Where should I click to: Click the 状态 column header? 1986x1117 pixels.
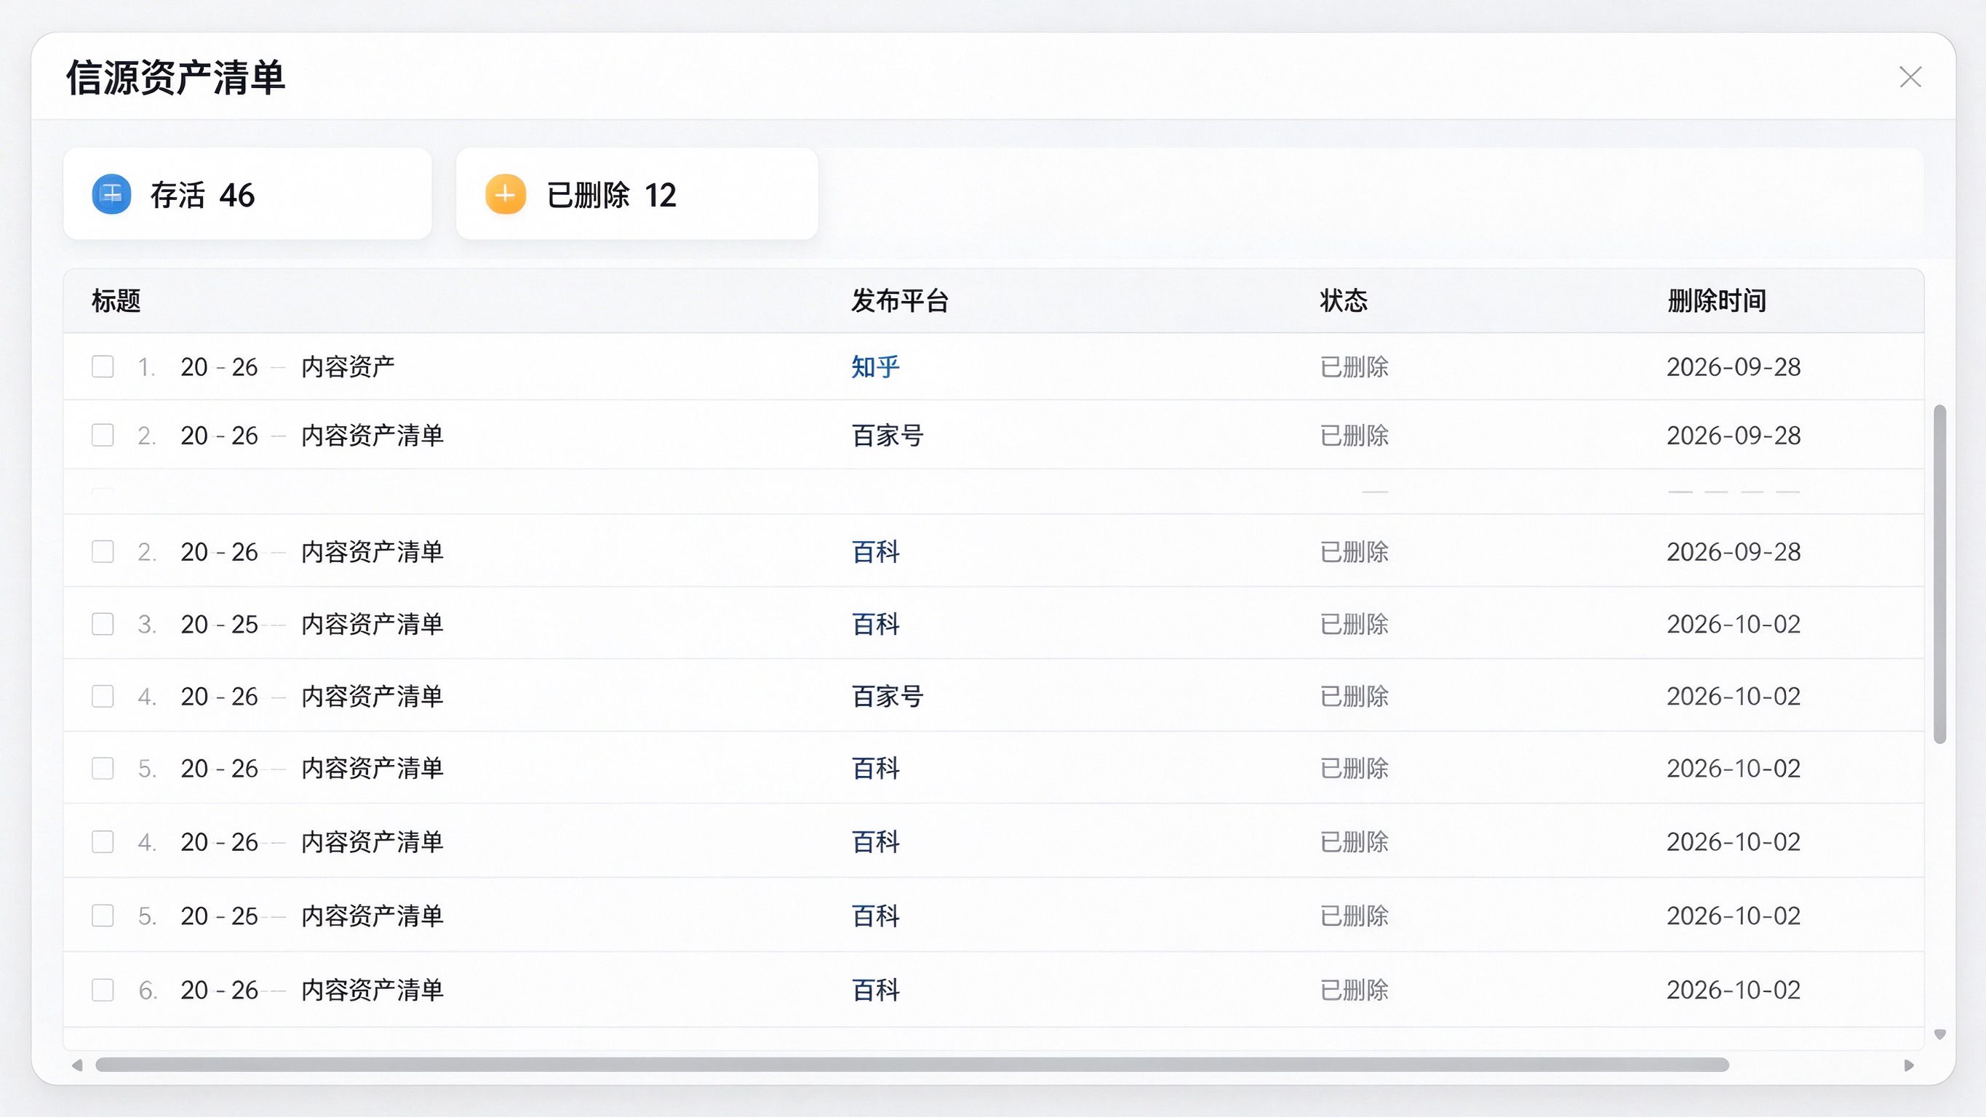[x=1343, y=300]
